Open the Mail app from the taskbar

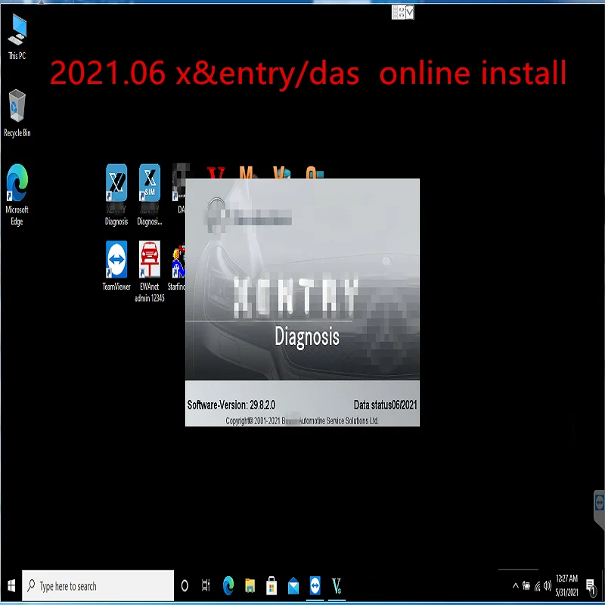(x=293, y=585)
